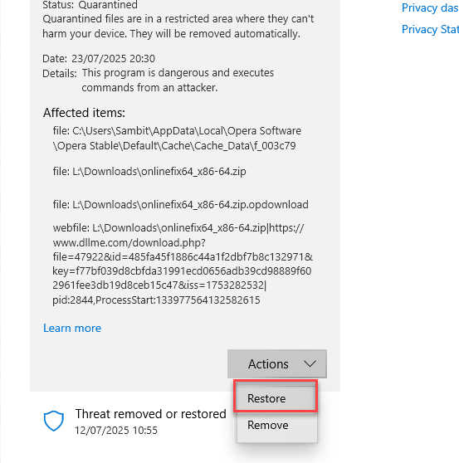Select the Opera Cache_Data f_003c79 file path
Screen dimensions: 459x463
pos(177,139)
